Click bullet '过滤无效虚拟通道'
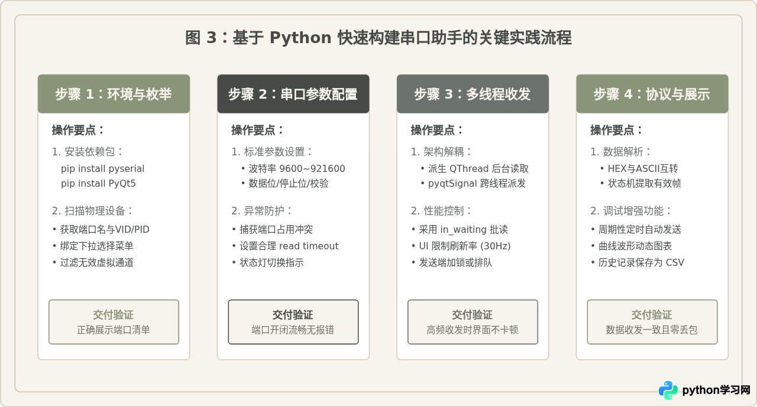Screen dimensions: 757x407 point(93,262)
